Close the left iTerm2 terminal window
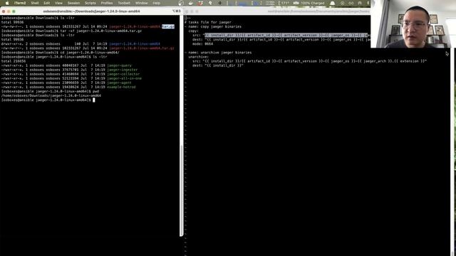This screenshot has width=456, height=256. coord(4,11)
